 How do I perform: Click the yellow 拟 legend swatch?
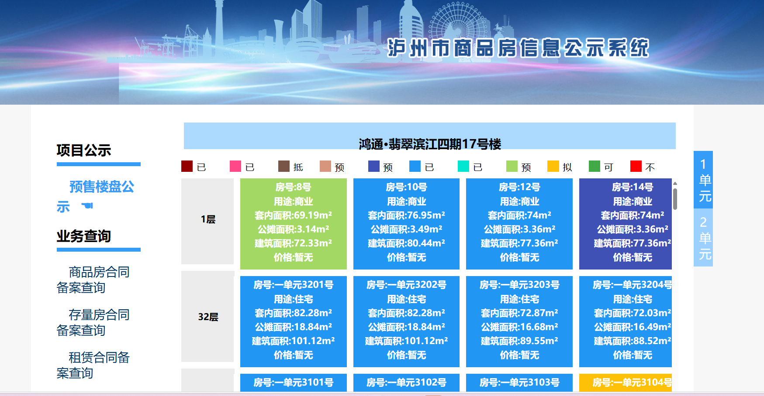point(553,166)
